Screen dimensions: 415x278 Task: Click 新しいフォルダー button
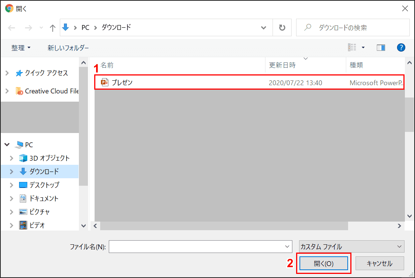click(x=68, y=48)
